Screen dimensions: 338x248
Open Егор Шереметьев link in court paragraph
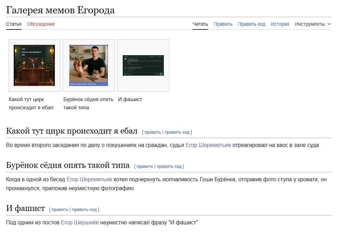[x=208, y=145]
